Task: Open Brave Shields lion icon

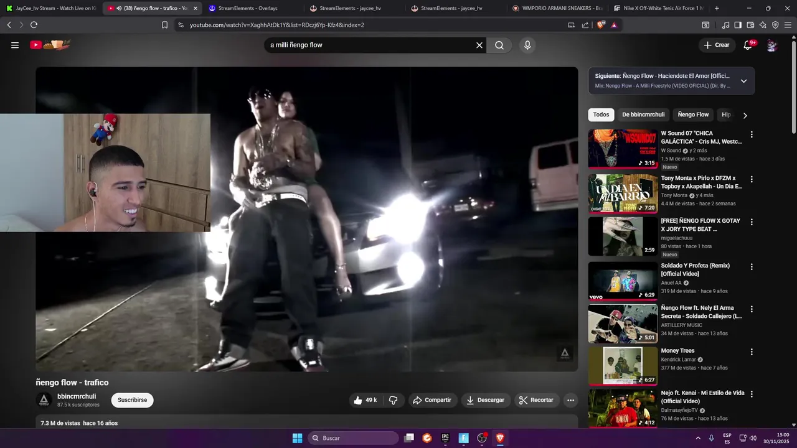Action: [601, 25]
